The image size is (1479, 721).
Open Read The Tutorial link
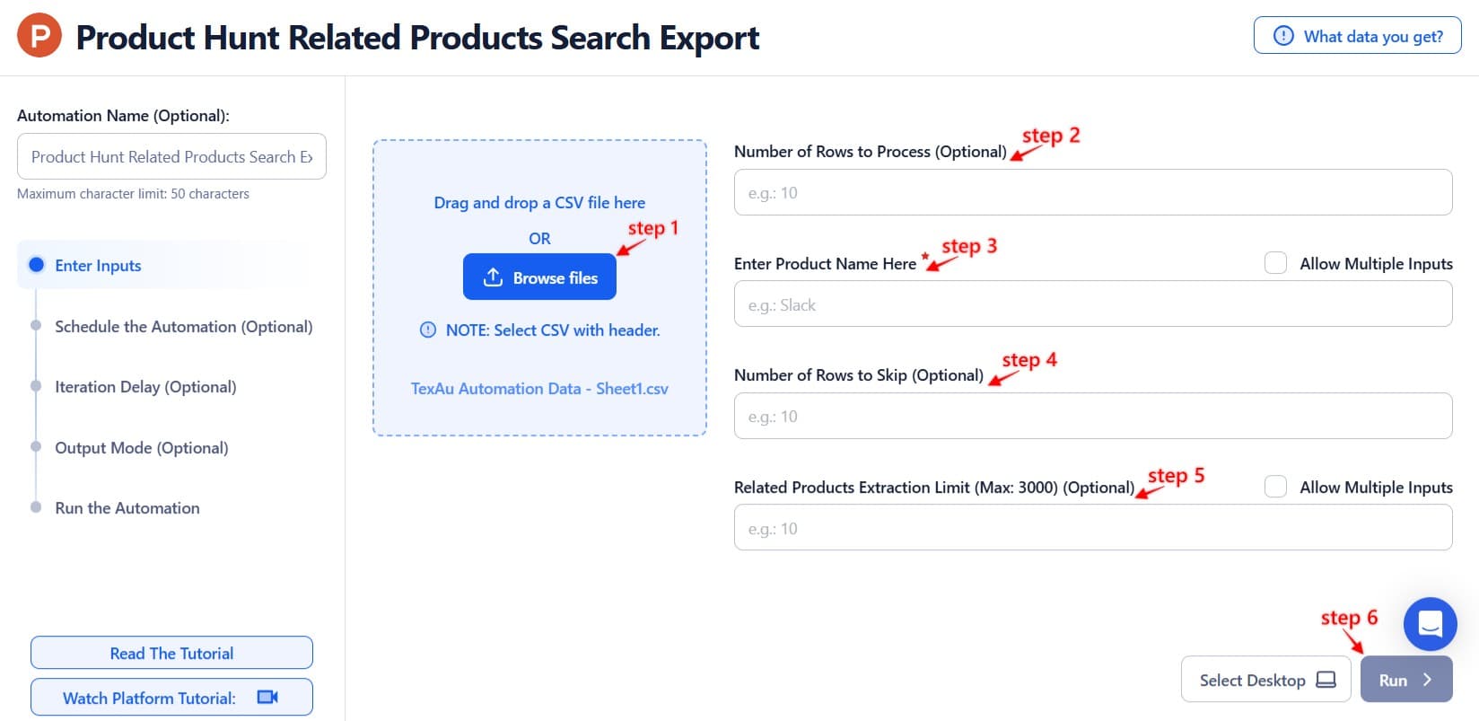[171, 653]
